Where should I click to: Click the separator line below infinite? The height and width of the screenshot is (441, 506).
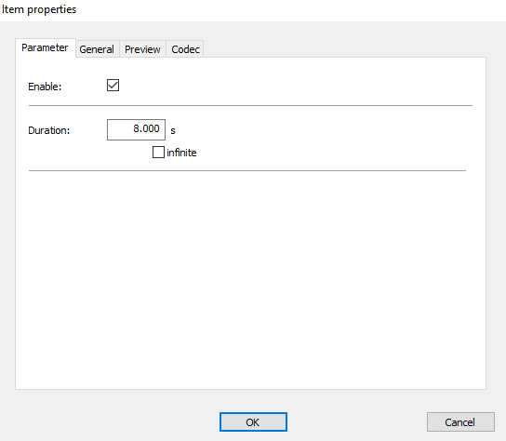(x=247, y=170)
